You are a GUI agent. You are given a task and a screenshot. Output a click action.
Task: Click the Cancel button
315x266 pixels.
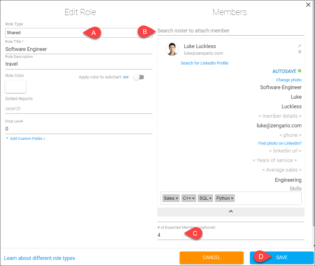(212, 257)
